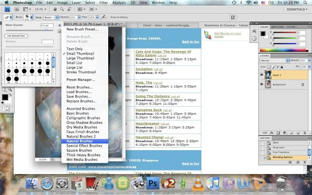Launch Bridge from the application bar
This screenshot has height=195, width=312.
tap(17, 9)
